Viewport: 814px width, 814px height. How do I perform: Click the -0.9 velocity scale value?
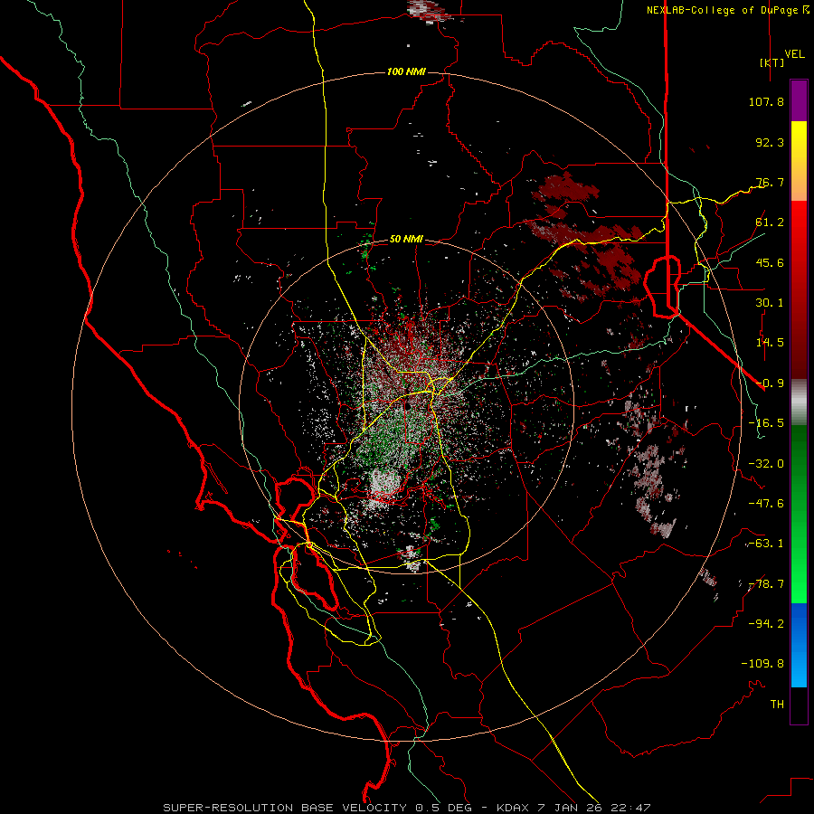[x=770, y=383]
